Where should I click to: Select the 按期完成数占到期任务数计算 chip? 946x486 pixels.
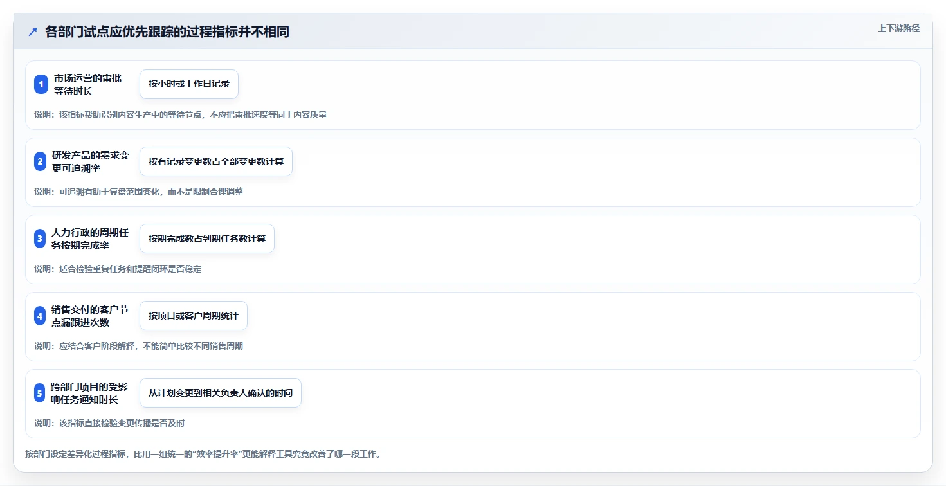pos(207,239)
